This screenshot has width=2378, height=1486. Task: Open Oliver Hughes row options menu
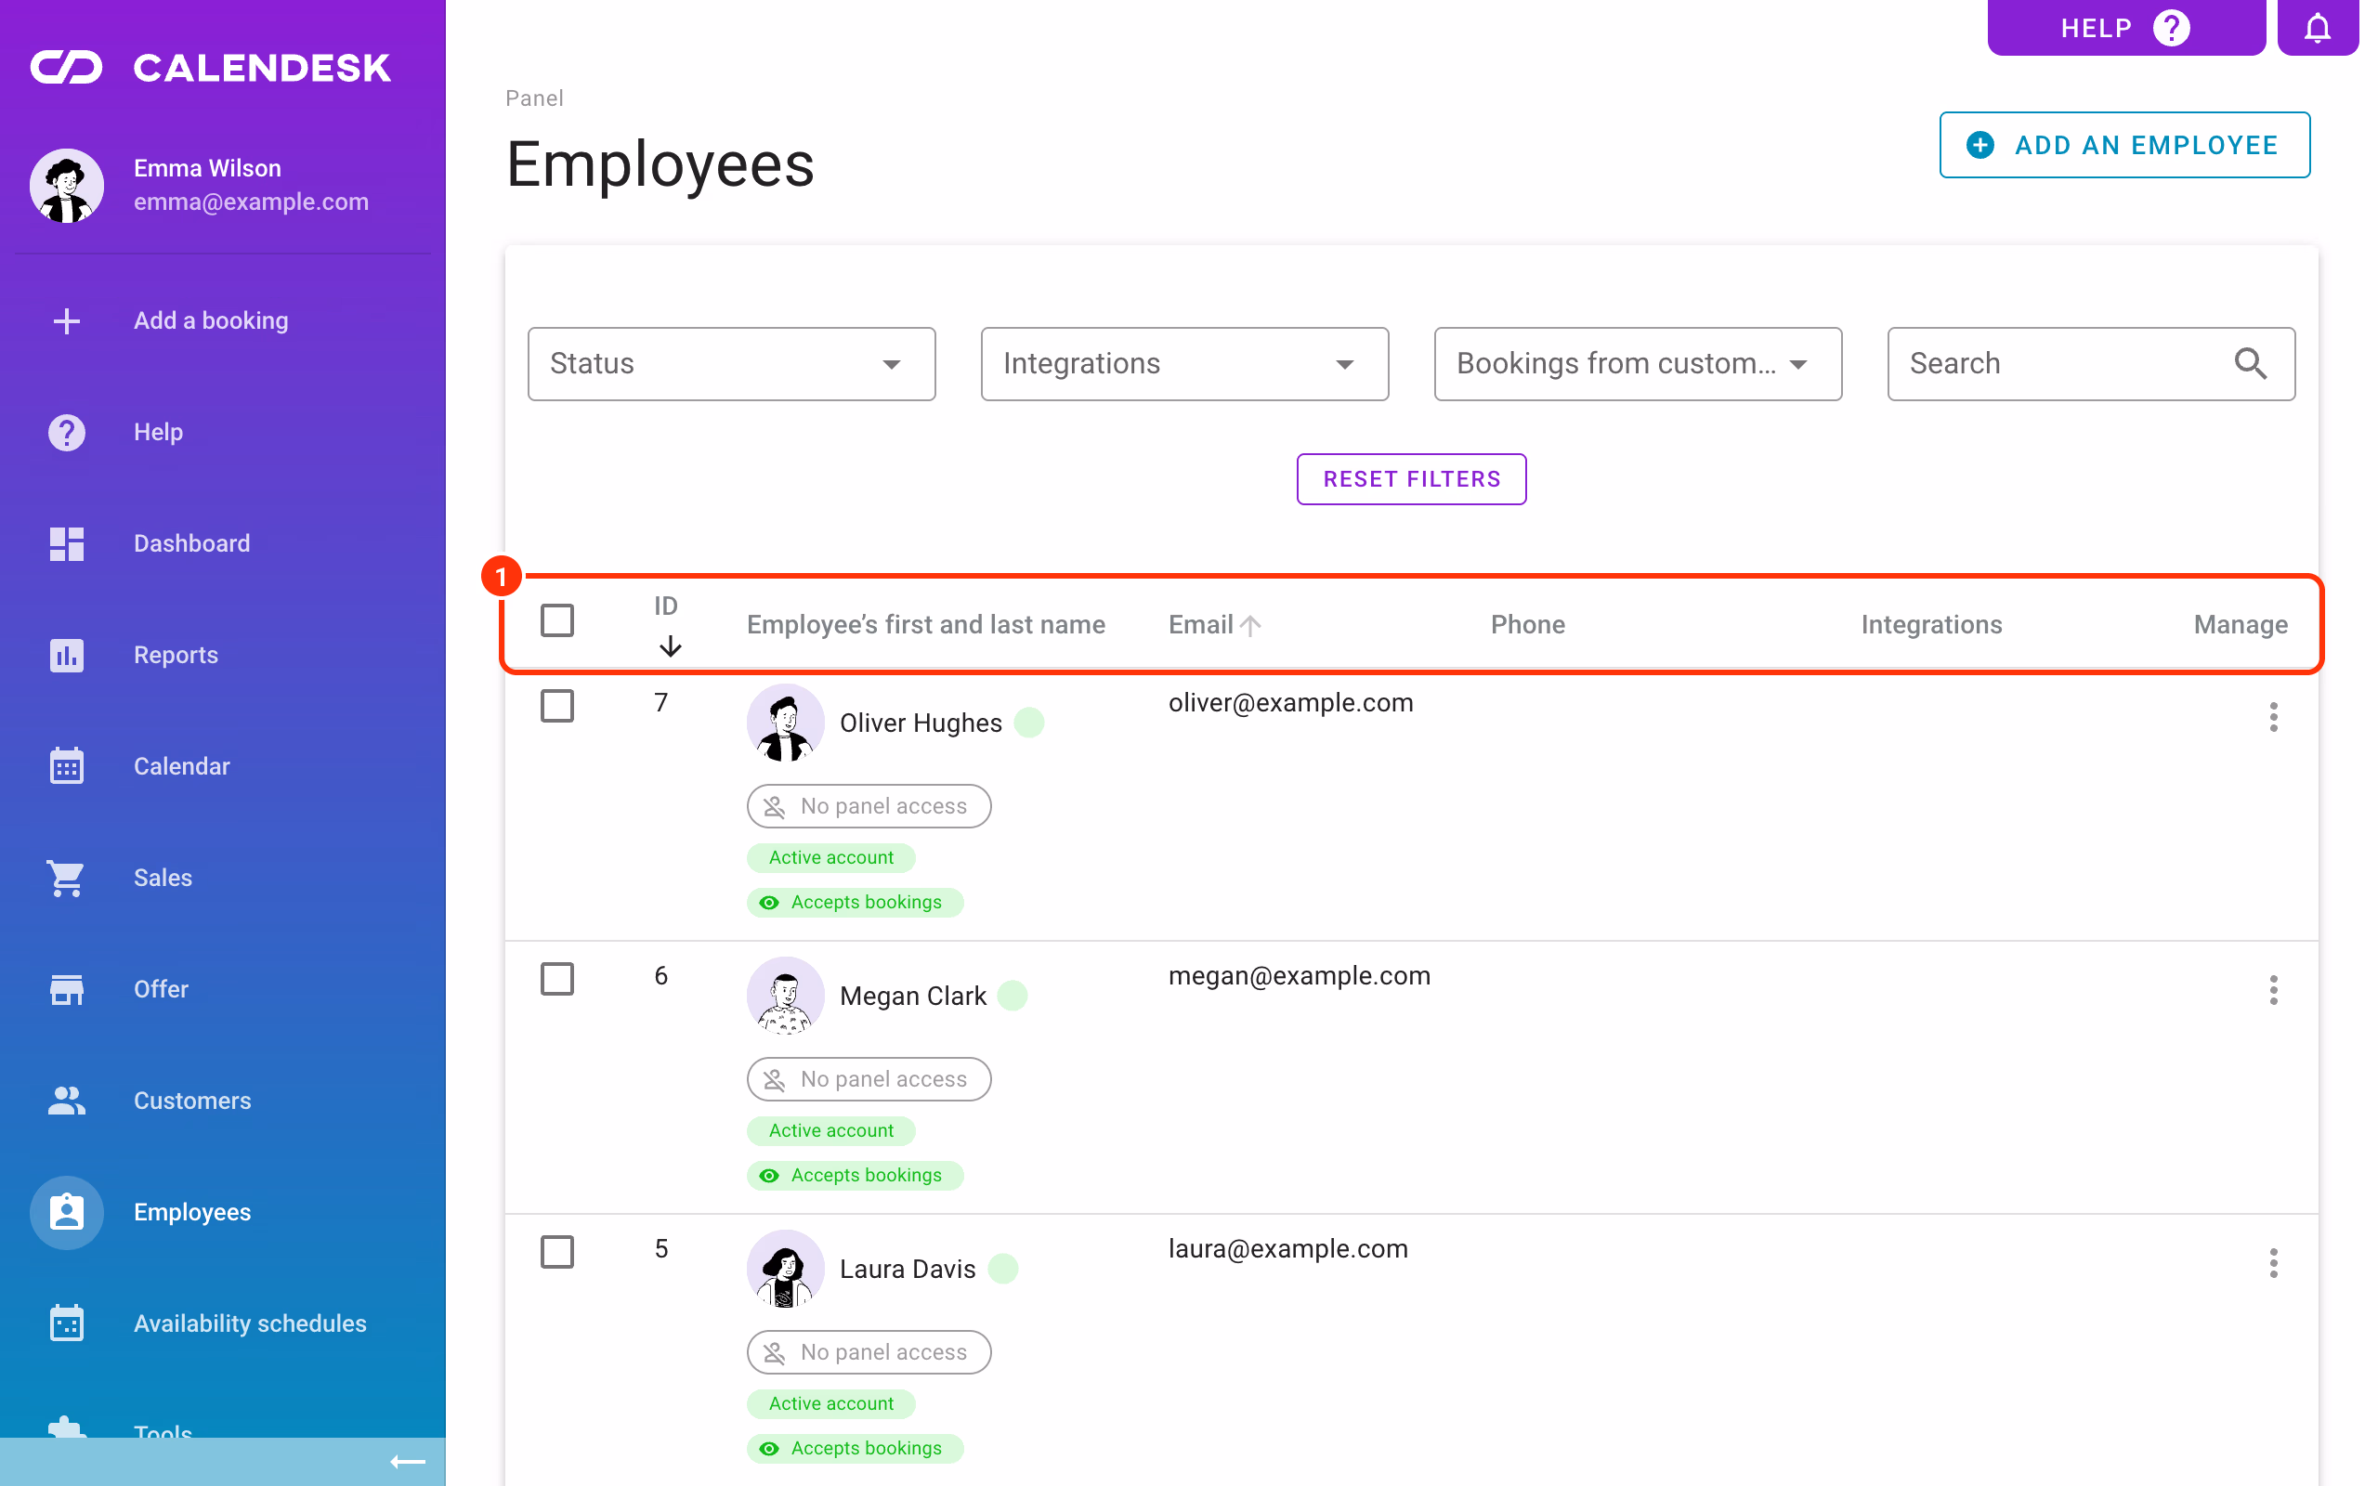[2273, 716]
